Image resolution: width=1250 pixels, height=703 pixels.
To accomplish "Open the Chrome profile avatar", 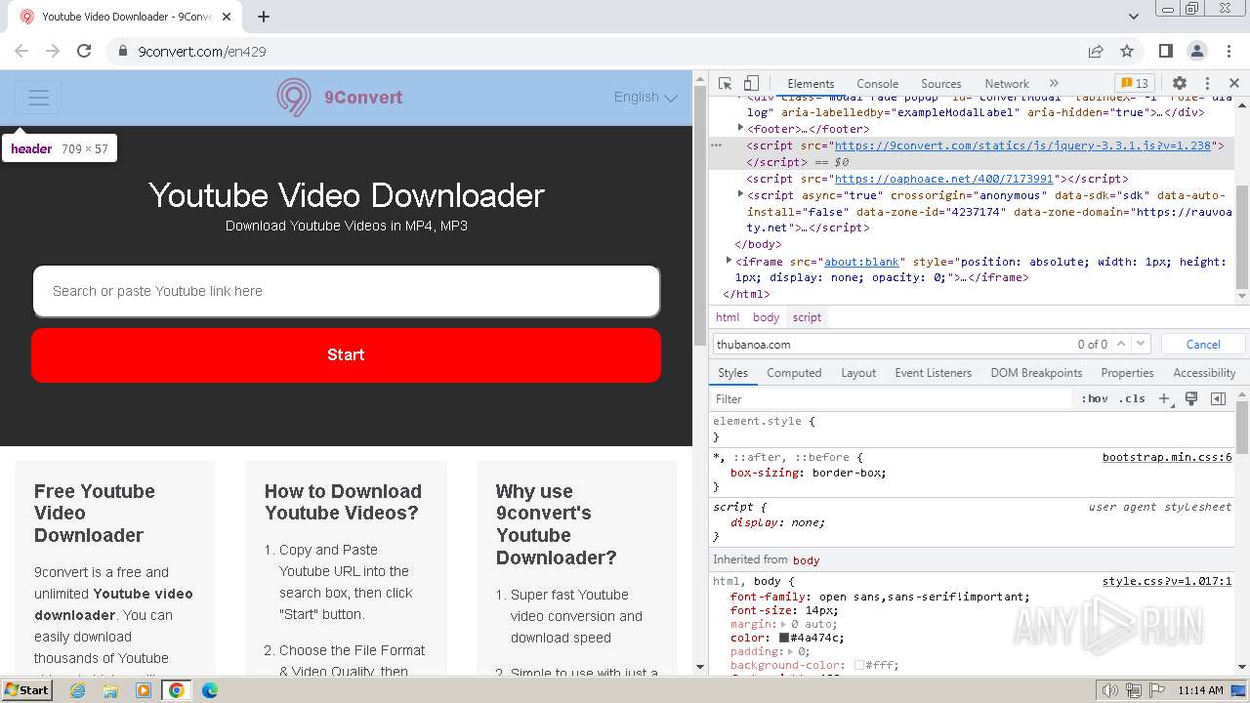I will 1197,51.
